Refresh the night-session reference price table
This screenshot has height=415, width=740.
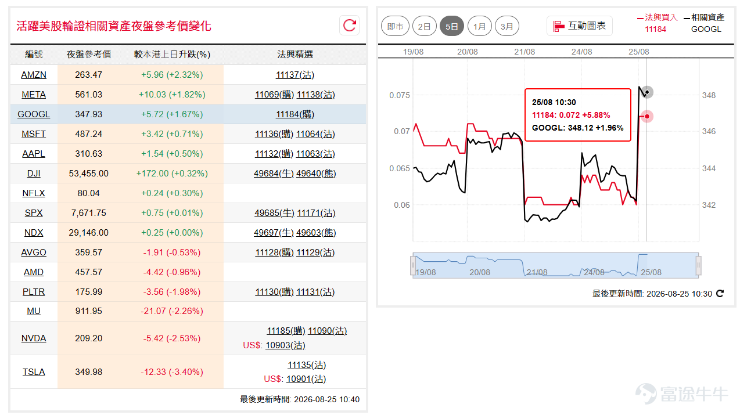tap(350, 25)
